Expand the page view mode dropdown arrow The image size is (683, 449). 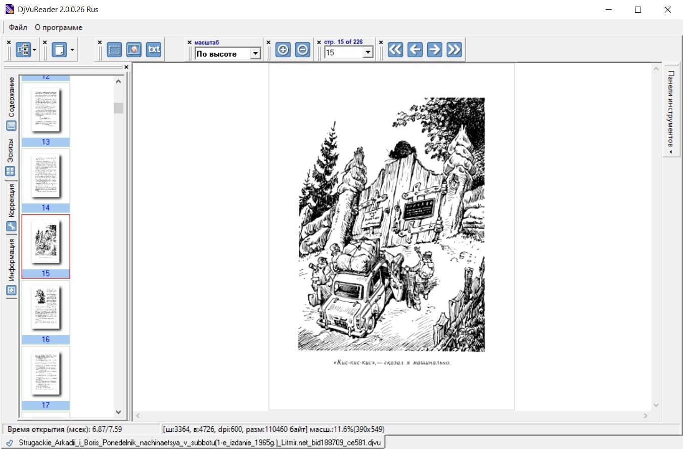[72, 50]
